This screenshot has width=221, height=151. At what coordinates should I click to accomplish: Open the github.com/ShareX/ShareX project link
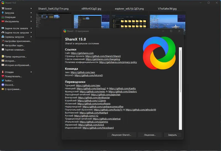[x=103, y=56]
